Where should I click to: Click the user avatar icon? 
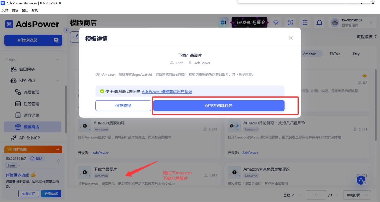[x=335, y=22]
